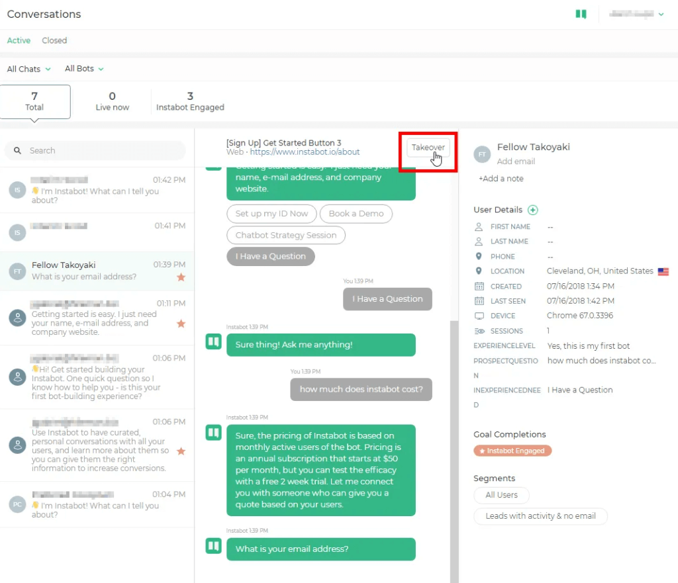
Task: Click the device value 'Chrome 67.0.3396'
Action: point(580,316)
